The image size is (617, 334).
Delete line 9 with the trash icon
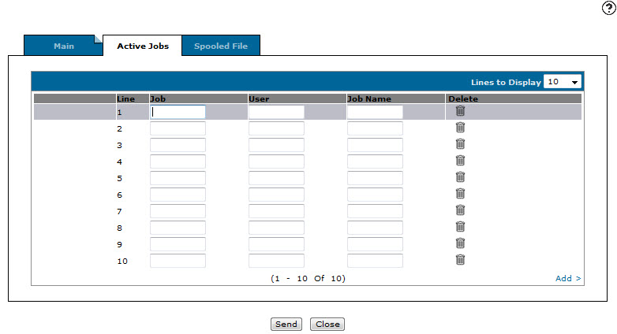461,243
